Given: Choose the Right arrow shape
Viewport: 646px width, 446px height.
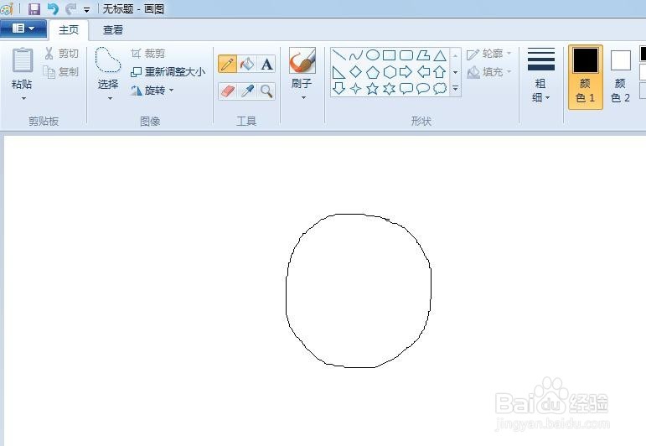Looking at the screenshot, I should (x=406, y=72).
